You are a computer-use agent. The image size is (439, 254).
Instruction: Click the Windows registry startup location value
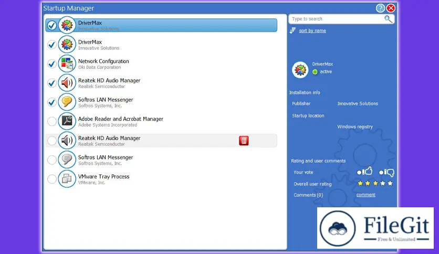coord(355,126)
